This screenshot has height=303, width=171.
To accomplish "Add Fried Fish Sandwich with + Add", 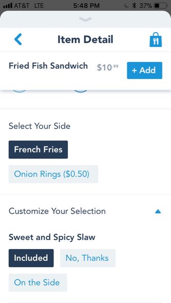I will 144,71.
